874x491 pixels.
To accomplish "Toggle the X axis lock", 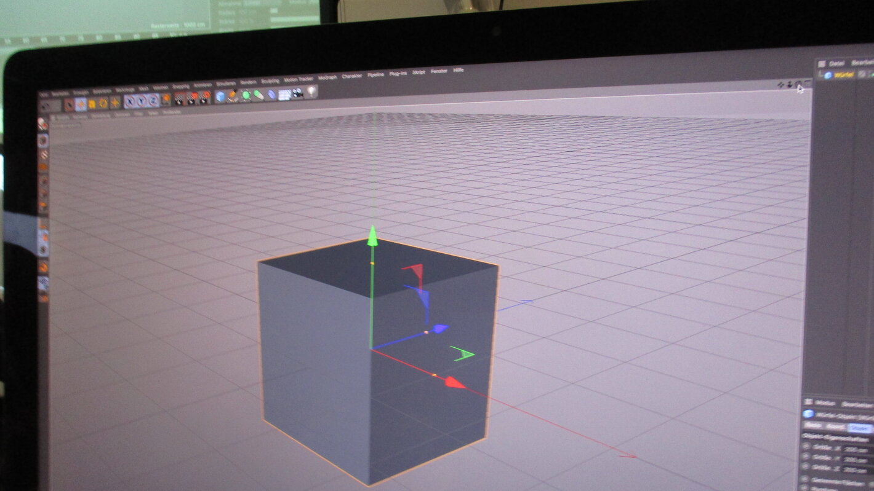I will click(130, 101).
